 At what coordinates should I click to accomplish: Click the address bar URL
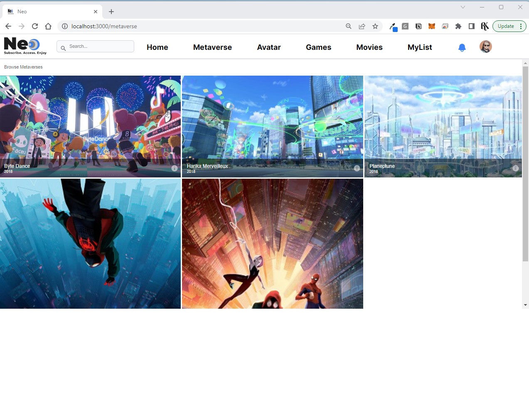tap(104, 26)
